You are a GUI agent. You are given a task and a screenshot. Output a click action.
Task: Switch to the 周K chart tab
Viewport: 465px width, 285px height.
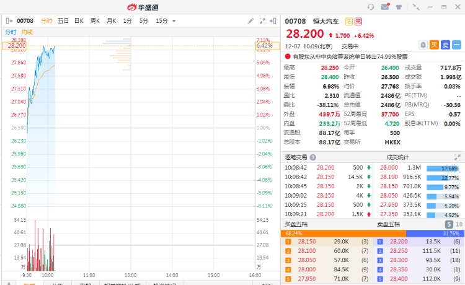95,20
